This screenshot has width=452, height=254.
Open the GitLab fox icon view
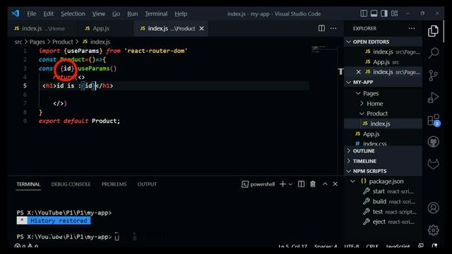[x=433, y=164]
